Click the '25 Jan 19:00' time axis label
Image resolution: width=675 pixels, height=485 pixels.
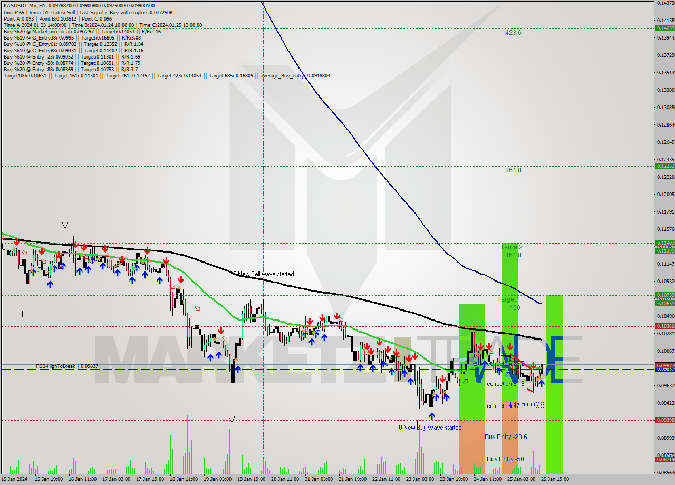[x=555, y=479]
